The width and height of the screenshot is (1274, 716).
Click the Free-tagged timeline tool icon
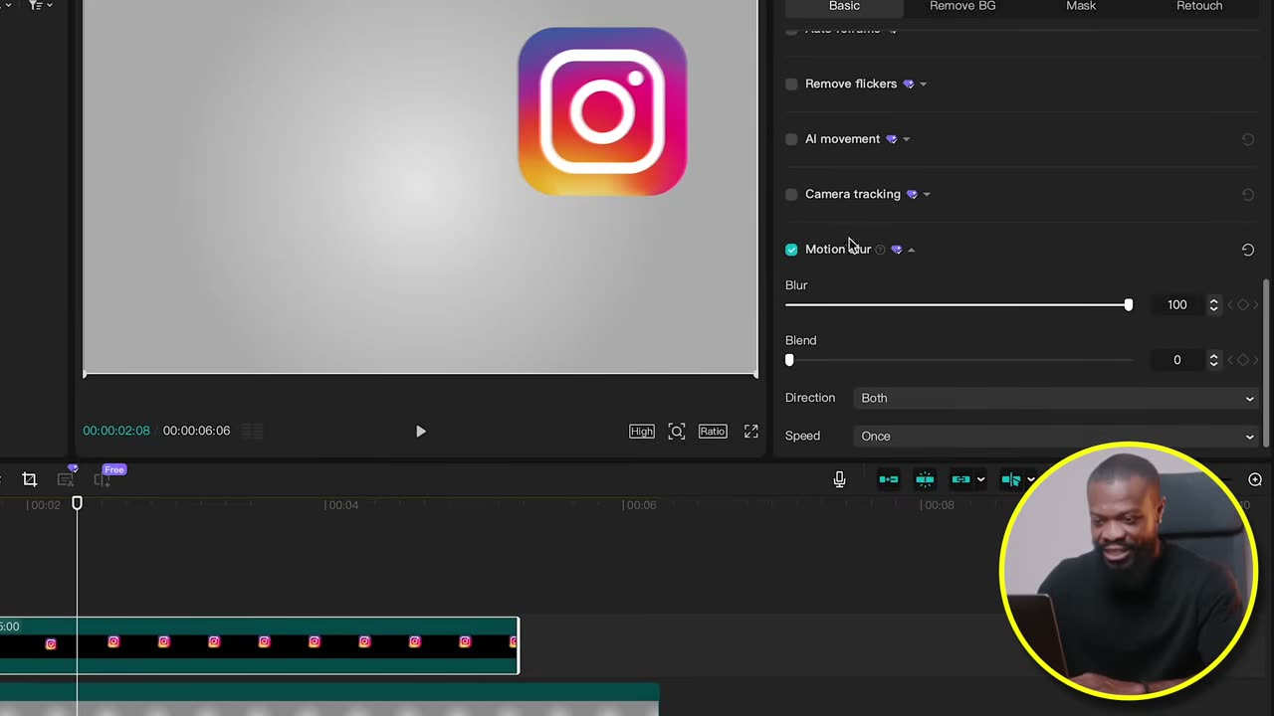point(102,480)
